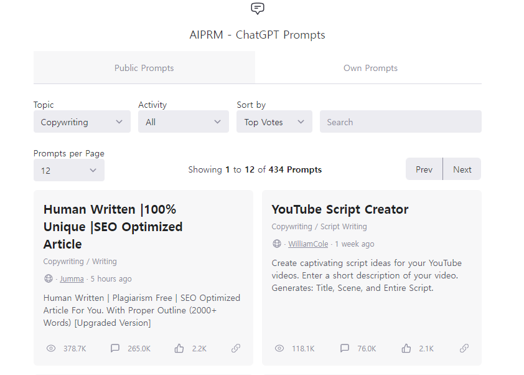524x375 pixels.
Task: Click the eye views icon on Human Written card
Action: tap(51, 348)
